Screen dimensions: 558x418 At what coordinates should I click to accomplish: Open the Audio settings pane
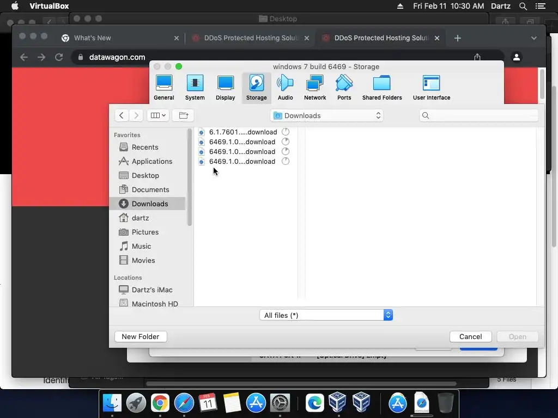(285, 88)
